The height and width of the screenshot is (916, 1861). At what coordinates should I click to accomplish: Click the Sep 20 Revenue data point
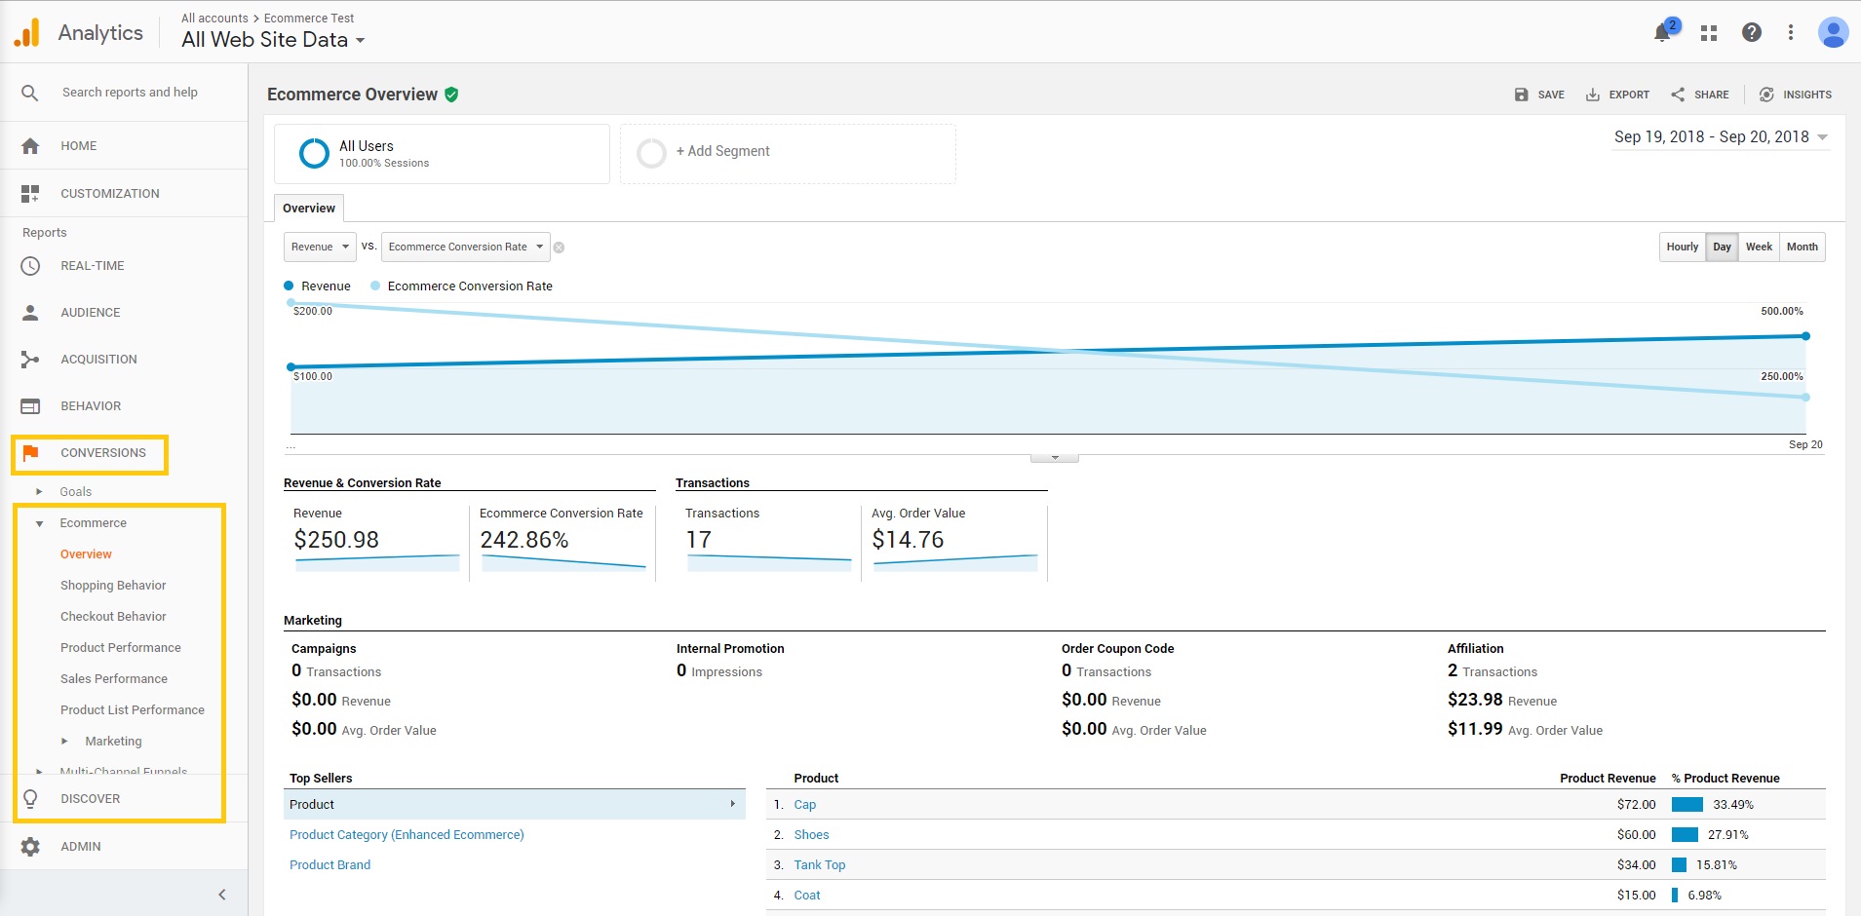[x=1805, y=336]
